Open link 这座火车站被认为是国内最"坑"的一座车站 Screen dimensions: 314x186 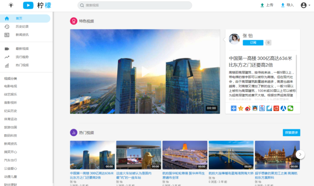coord(134,175)
